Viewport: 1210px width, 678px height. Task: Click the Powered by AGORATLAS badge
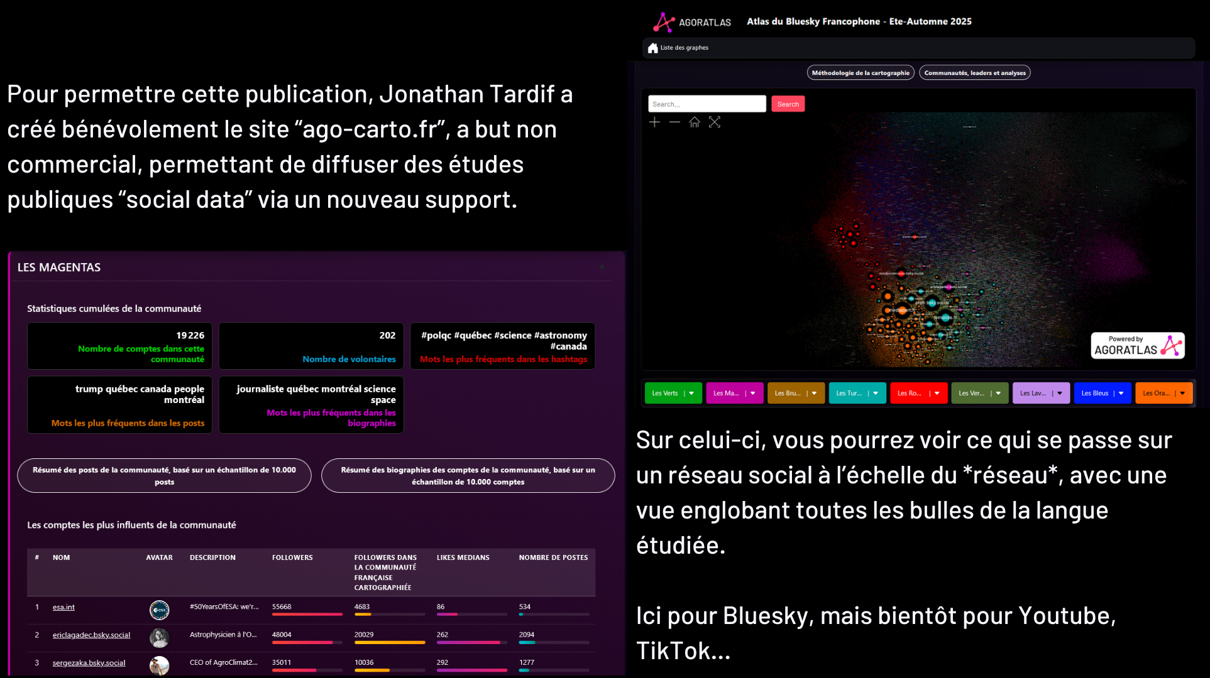(1138, 346)
